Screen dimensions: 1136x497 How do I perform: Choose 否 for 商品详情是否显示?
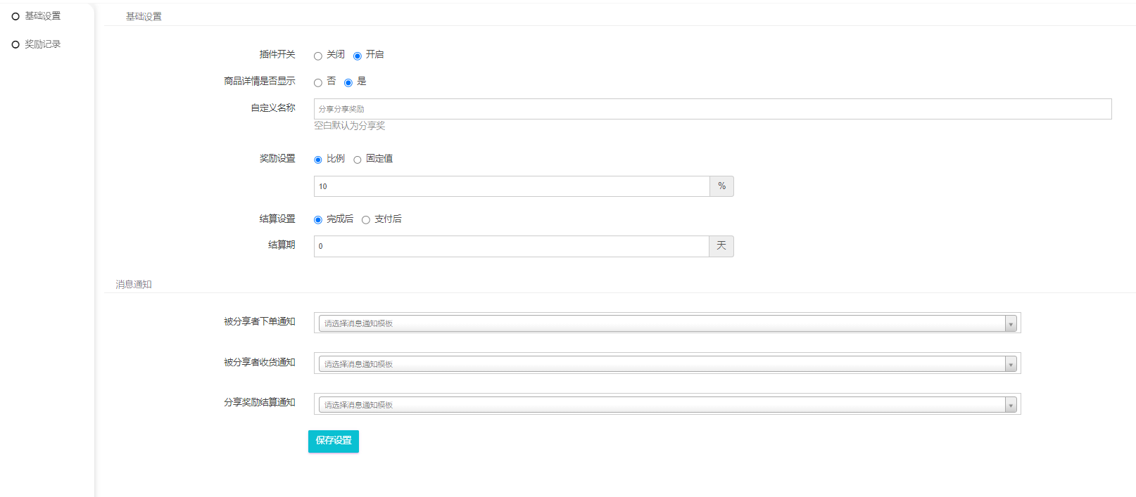[318, 83]
